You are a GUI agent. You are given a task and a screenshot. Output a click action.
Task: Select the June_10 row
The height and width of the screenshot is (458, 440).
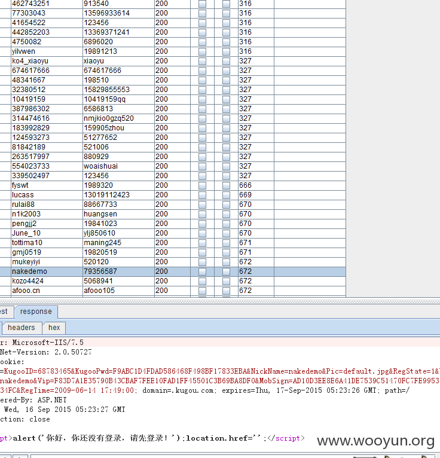tap(173, 233)
